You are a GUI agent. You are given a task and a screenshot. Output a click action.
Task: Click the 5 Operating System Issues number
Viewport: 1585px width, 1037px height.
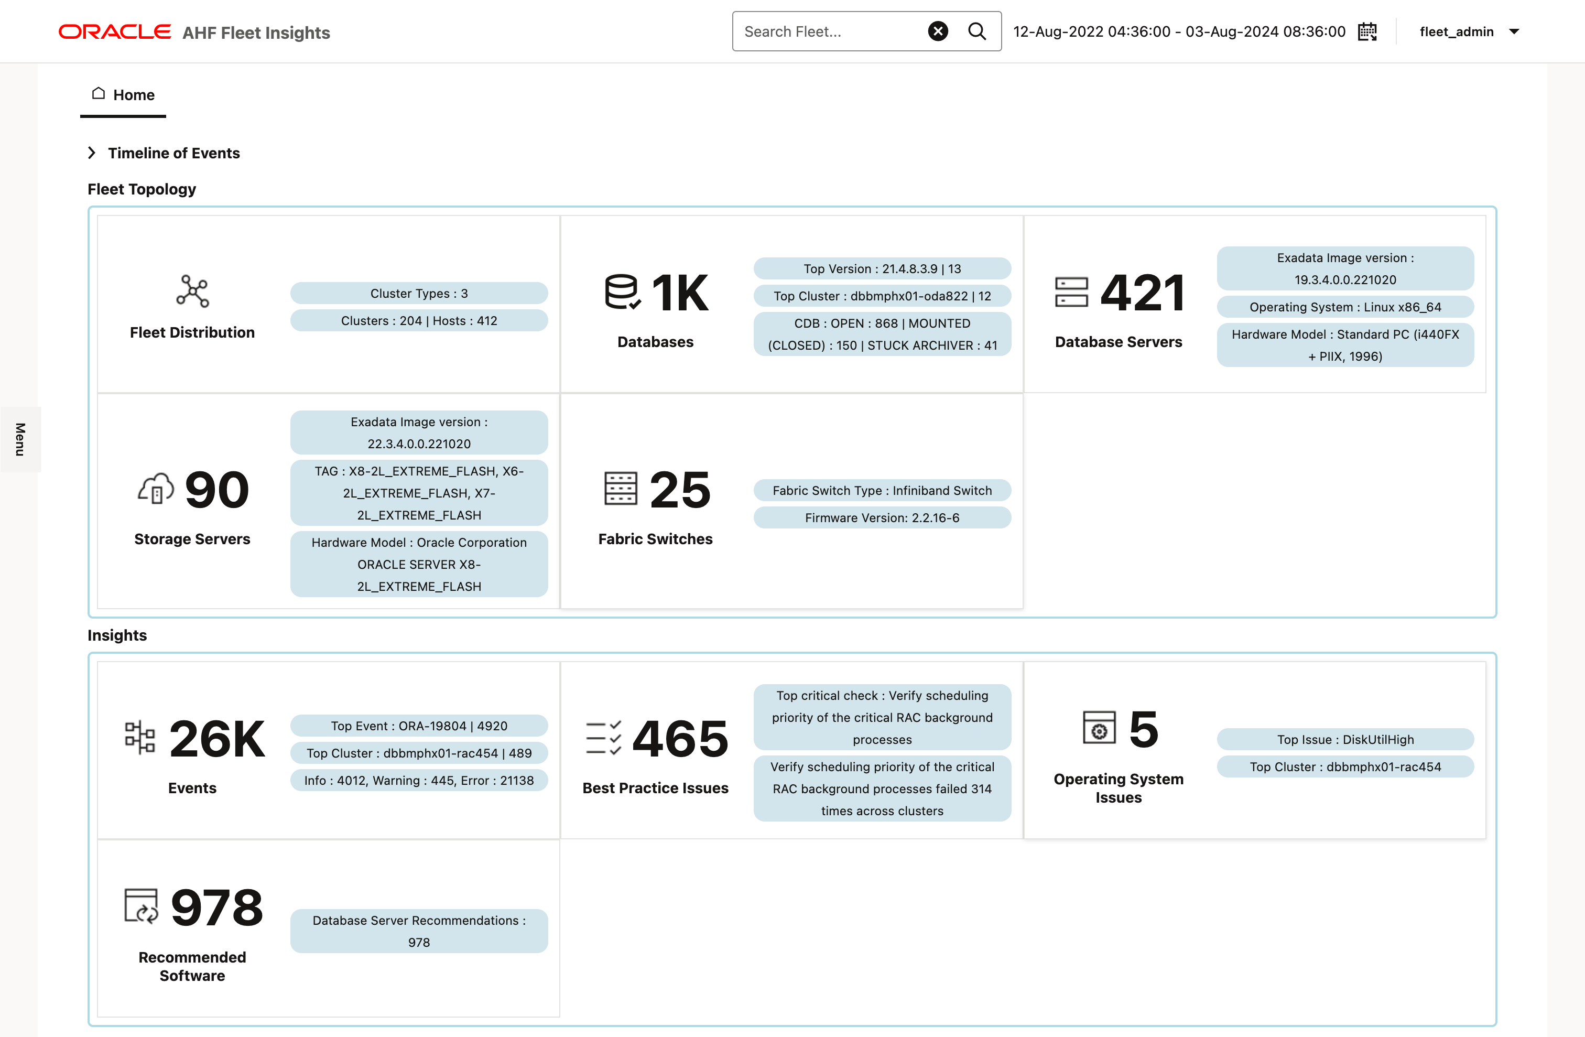[x=1144, y=729]
